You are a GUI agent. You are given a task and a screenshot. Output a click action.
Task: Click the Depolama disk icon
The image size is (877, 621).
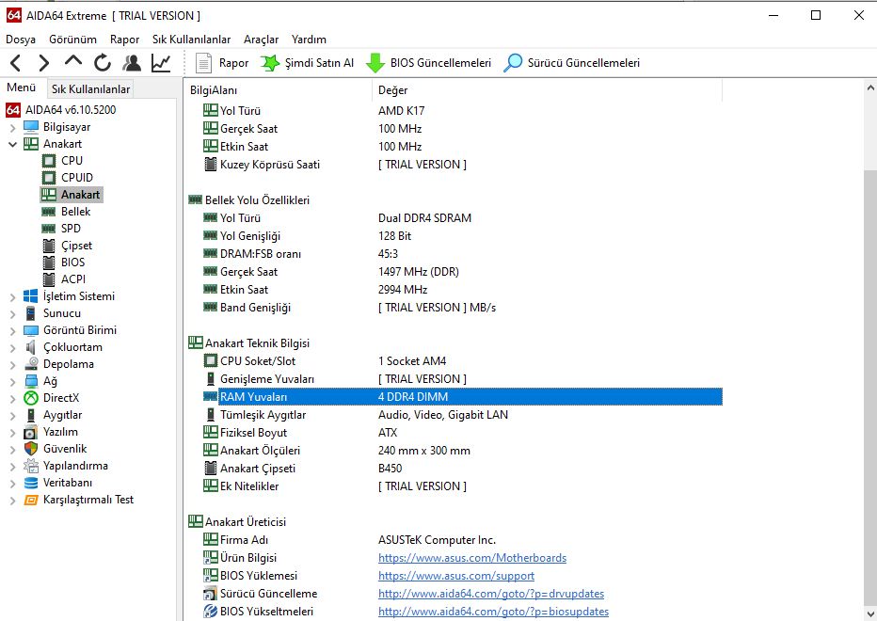(31, 363)
